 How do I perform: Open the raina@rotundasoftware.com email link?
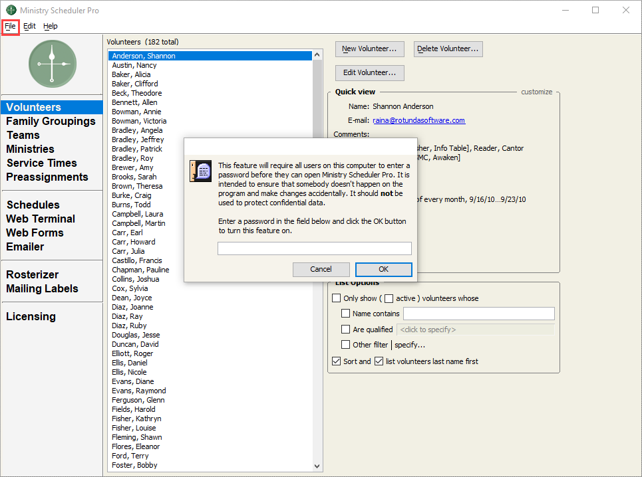[418, 120]
